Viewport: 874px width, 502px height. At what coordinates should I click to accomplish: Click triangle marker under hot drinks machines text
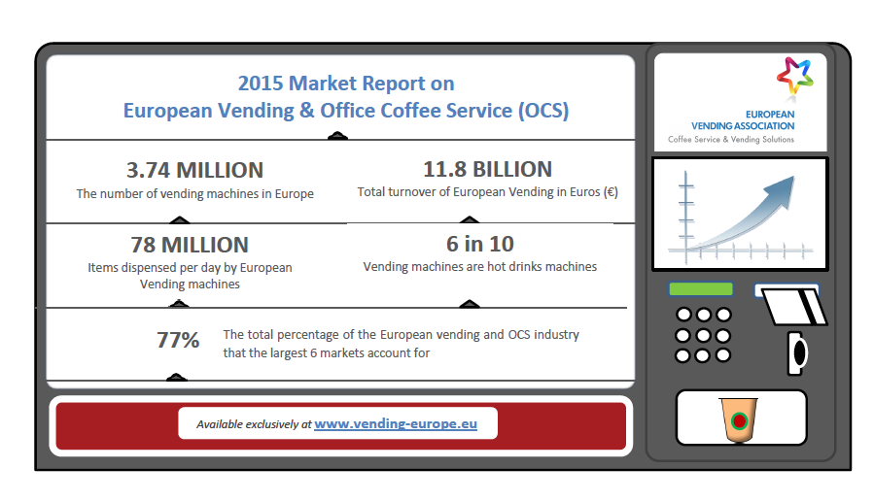coord(469,303)
